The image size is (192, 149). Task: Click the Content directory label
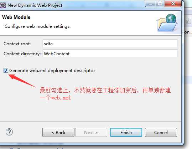point(22,54)
